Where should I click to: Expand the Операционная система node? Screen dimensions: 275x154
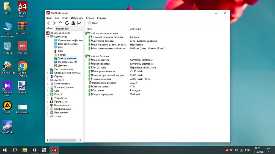coord(48,73)
